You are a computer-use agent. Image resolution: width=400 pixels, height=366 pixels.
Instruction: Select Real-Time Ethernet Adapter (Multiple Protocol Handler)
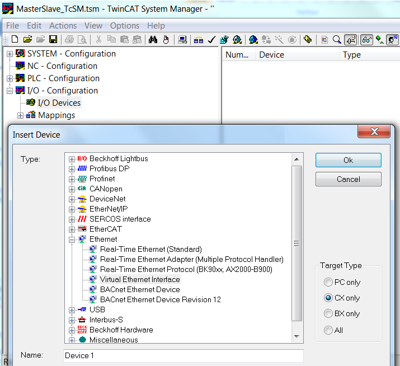(191, 259)
